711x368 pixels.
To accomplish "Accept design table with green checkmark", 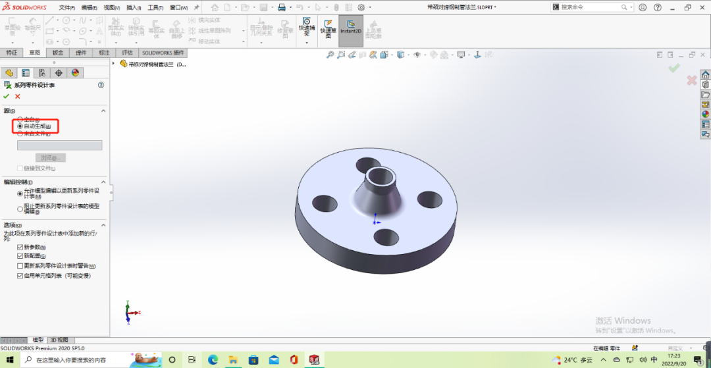I will pyautogui.click(x=7, y=96).
